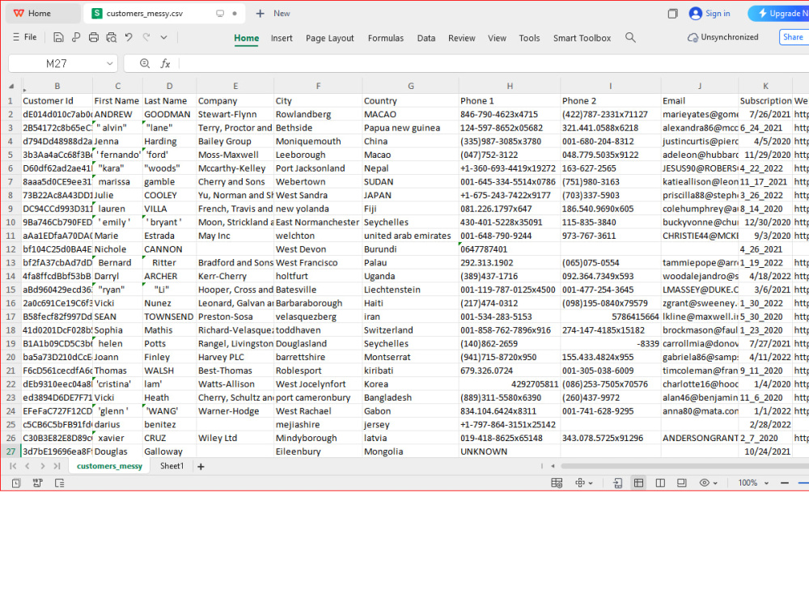809x607 pixels.
Task: Go to previous sheet arrow
Action: 28,466
